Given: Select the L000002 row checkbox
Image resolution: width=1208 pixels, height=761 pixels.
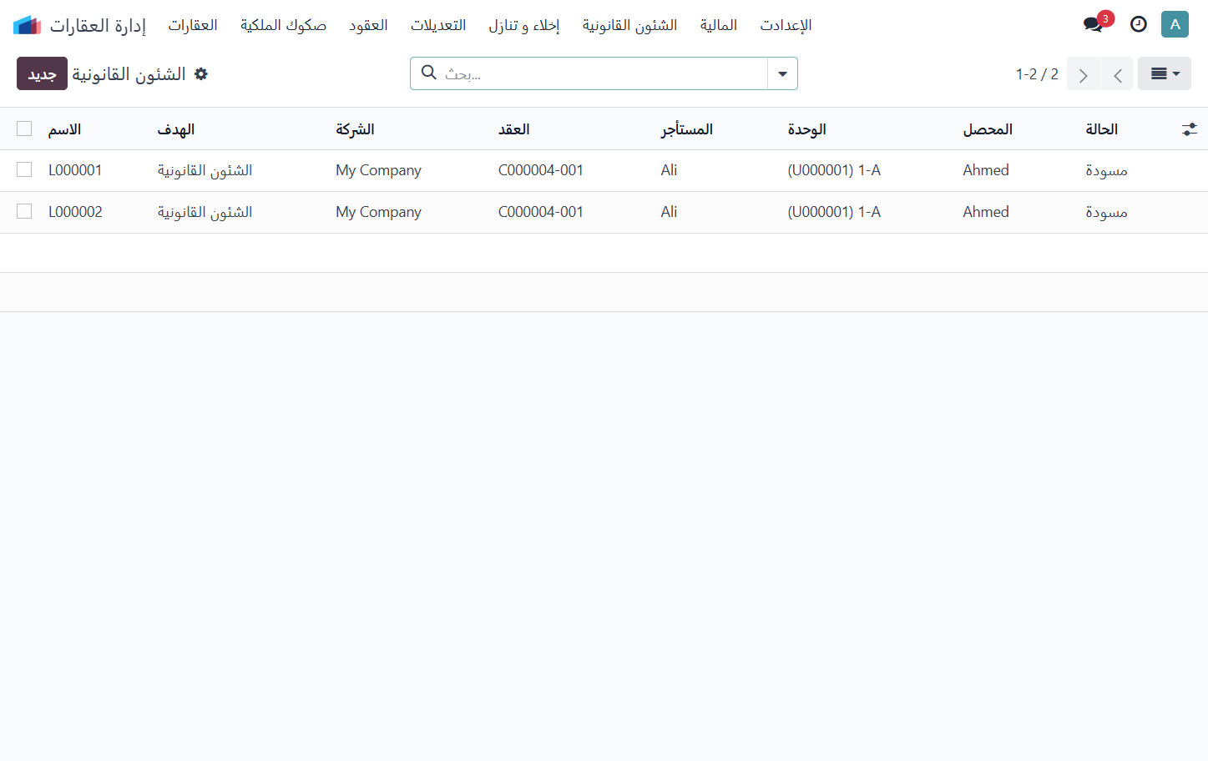Looking at the screenshot, I should (x=24, y=211).
